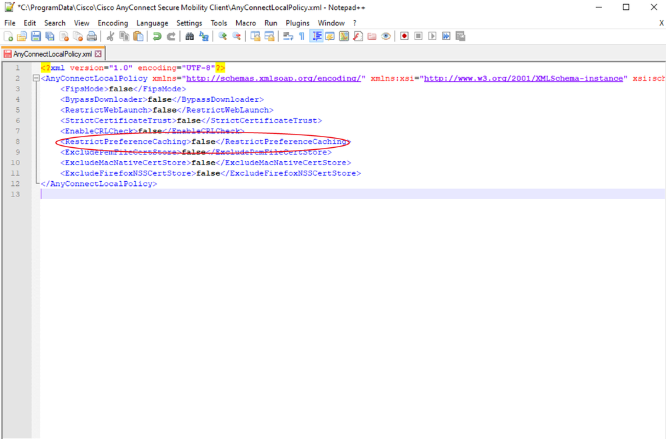
Task: Open the View menu
Action: [x=81, y=23]
